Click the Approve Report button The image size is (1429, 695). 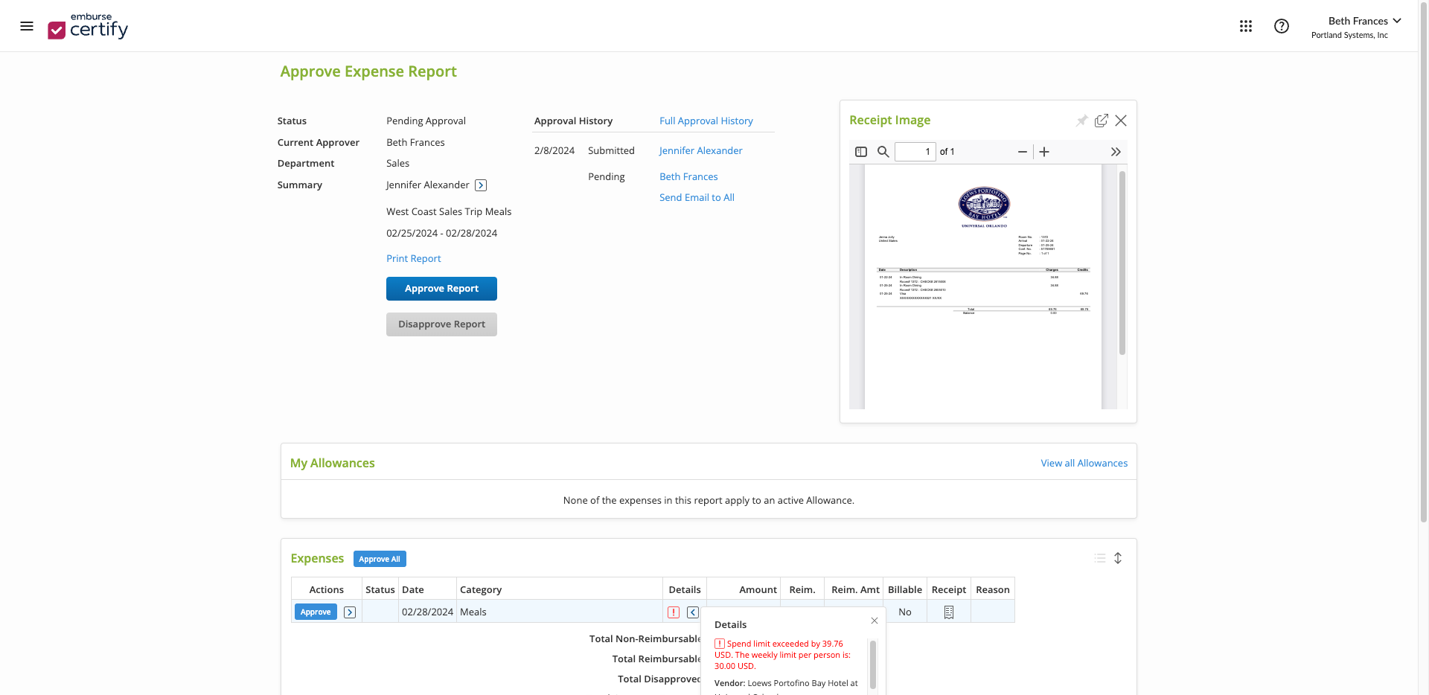click(x=441, y=288)
